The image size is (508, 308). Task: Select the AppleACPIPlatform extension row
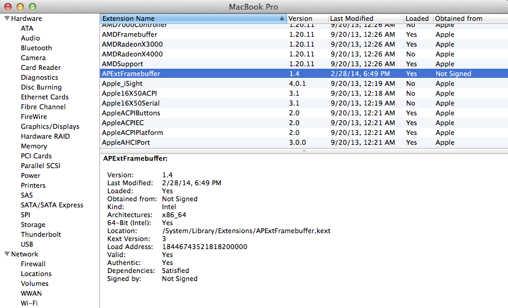click(x=304, y=133)
